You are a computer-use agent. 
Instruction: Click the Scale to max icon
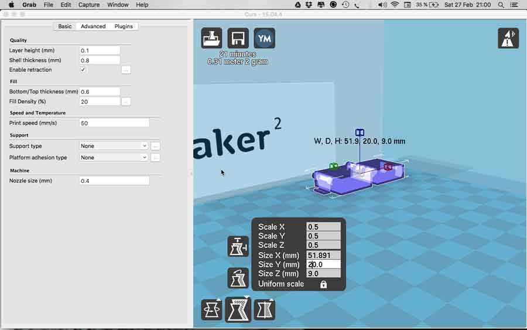click(x=238, y=247)
